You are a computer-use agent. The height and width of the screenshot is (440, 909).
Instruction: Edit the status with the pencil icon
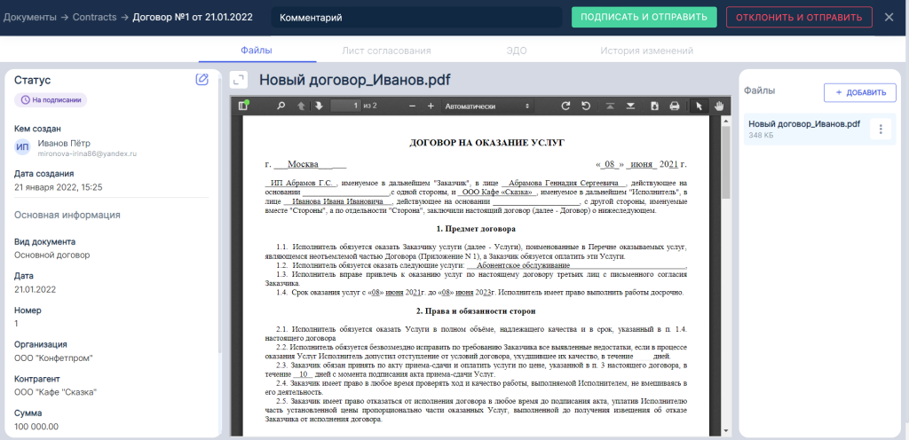202,79
